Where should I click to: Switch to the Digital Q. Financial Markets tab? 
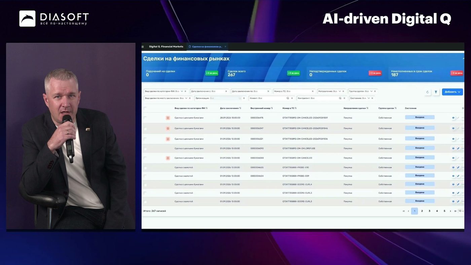(166, 47)
